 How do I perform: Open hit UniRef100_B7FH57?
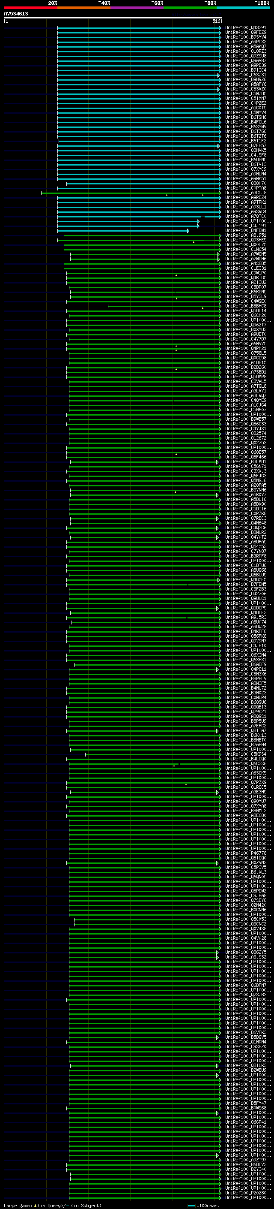click(x=245, y=145)
